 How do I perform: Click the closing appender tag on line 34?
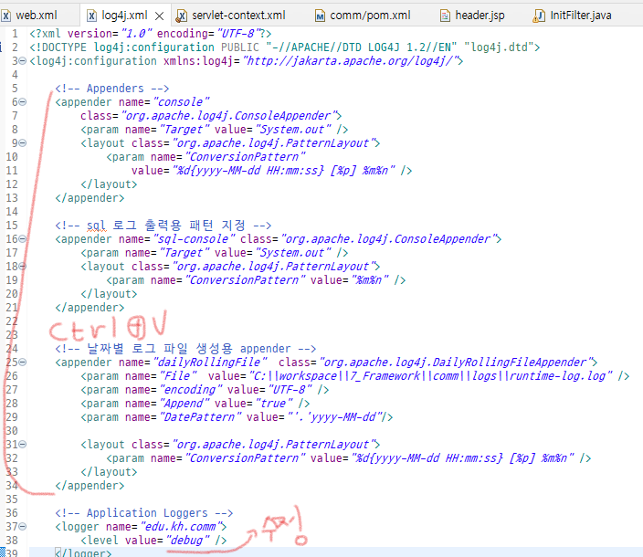pos(90,486)
